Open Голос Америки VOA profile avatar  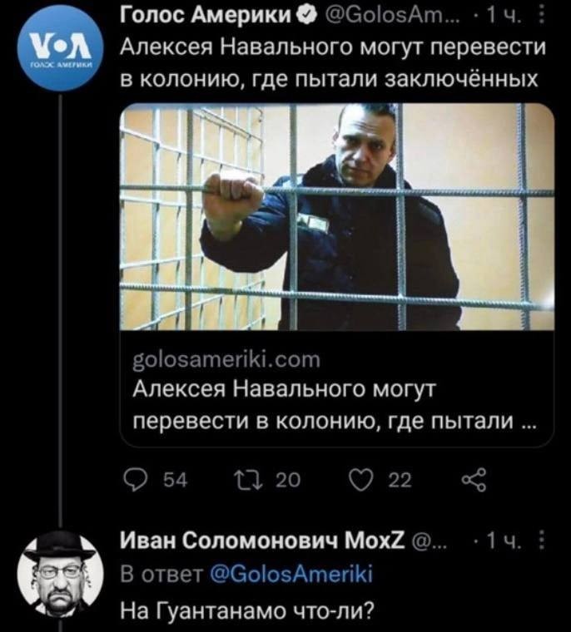pyautogui.click(x=61, y=48)
